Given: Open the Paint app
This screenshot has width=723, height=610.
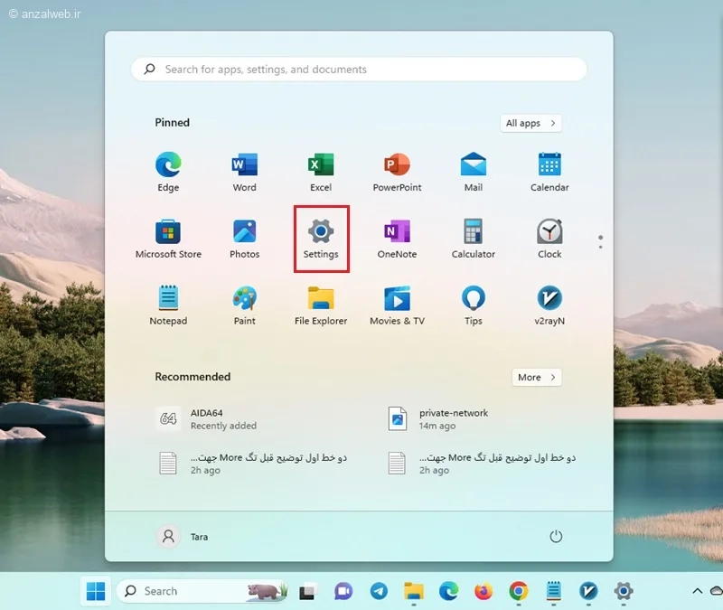Looking at the screenshot, I should (244, 305).
